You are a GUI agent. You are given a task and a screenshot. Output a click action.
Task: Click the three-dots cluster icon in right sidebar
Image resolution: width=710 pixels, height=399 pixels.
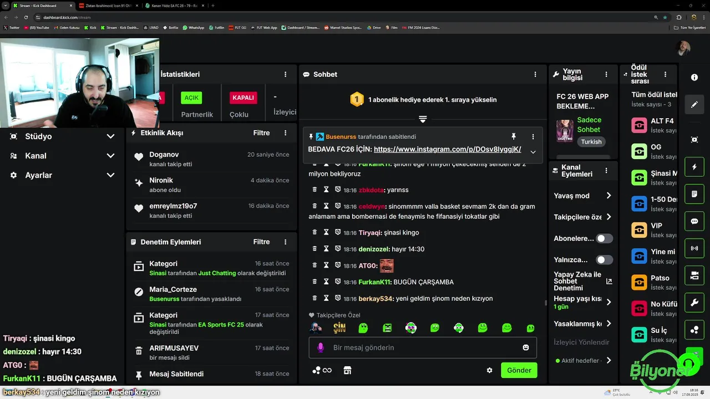694,330
